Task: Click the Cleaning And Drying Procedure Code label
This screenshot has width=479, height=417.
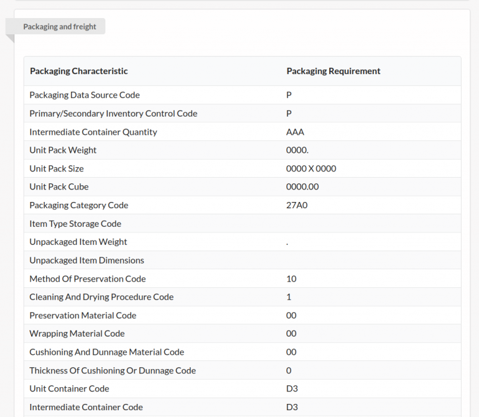Action: [101, 297]
